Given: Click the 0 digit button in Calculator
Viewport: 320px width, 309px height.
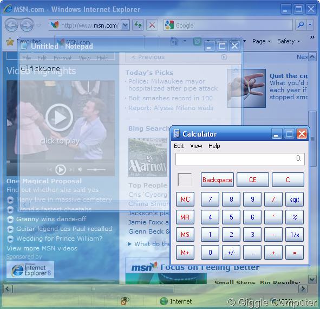Looking at the screenshot, I should coord(210,253).
